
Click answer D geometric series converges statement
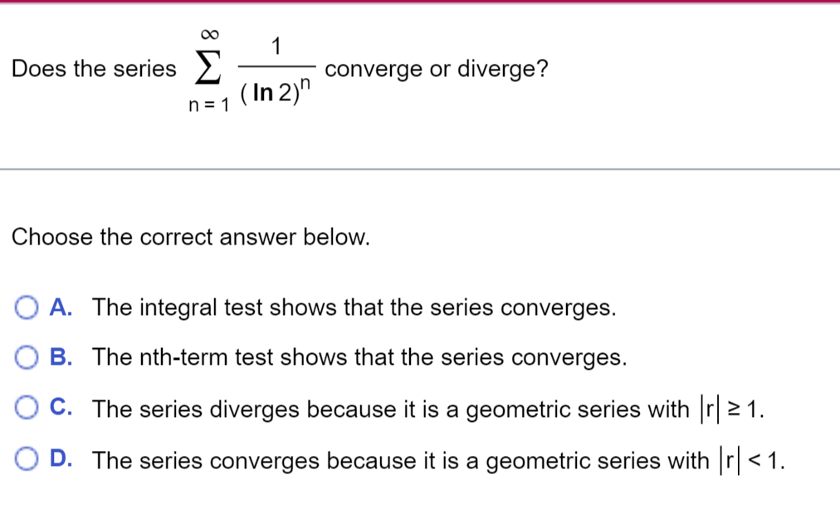pyautogui.click(x=441, y=460)
